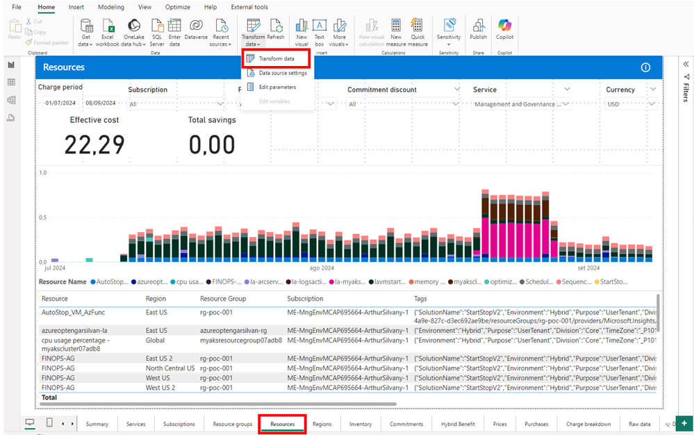Open Dataverse connector
Viewport: 694px width, 435px height.
(x=196, y=29)
